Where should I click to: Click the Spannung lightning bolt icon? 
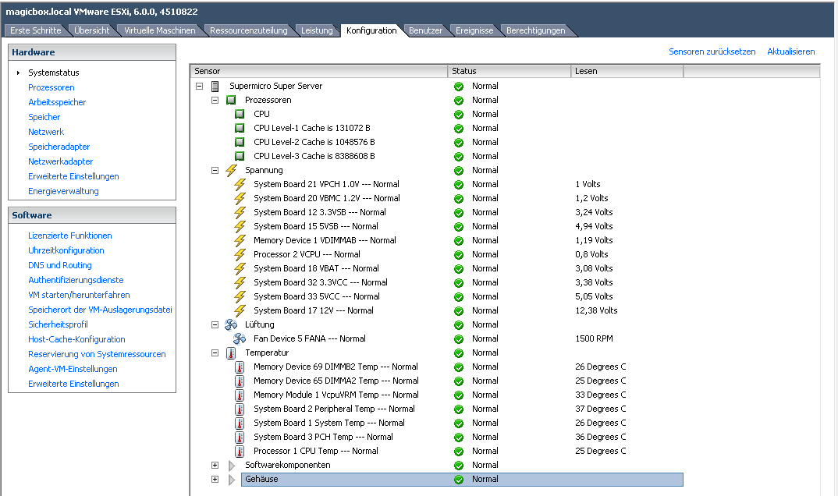[x=231, y=170]
